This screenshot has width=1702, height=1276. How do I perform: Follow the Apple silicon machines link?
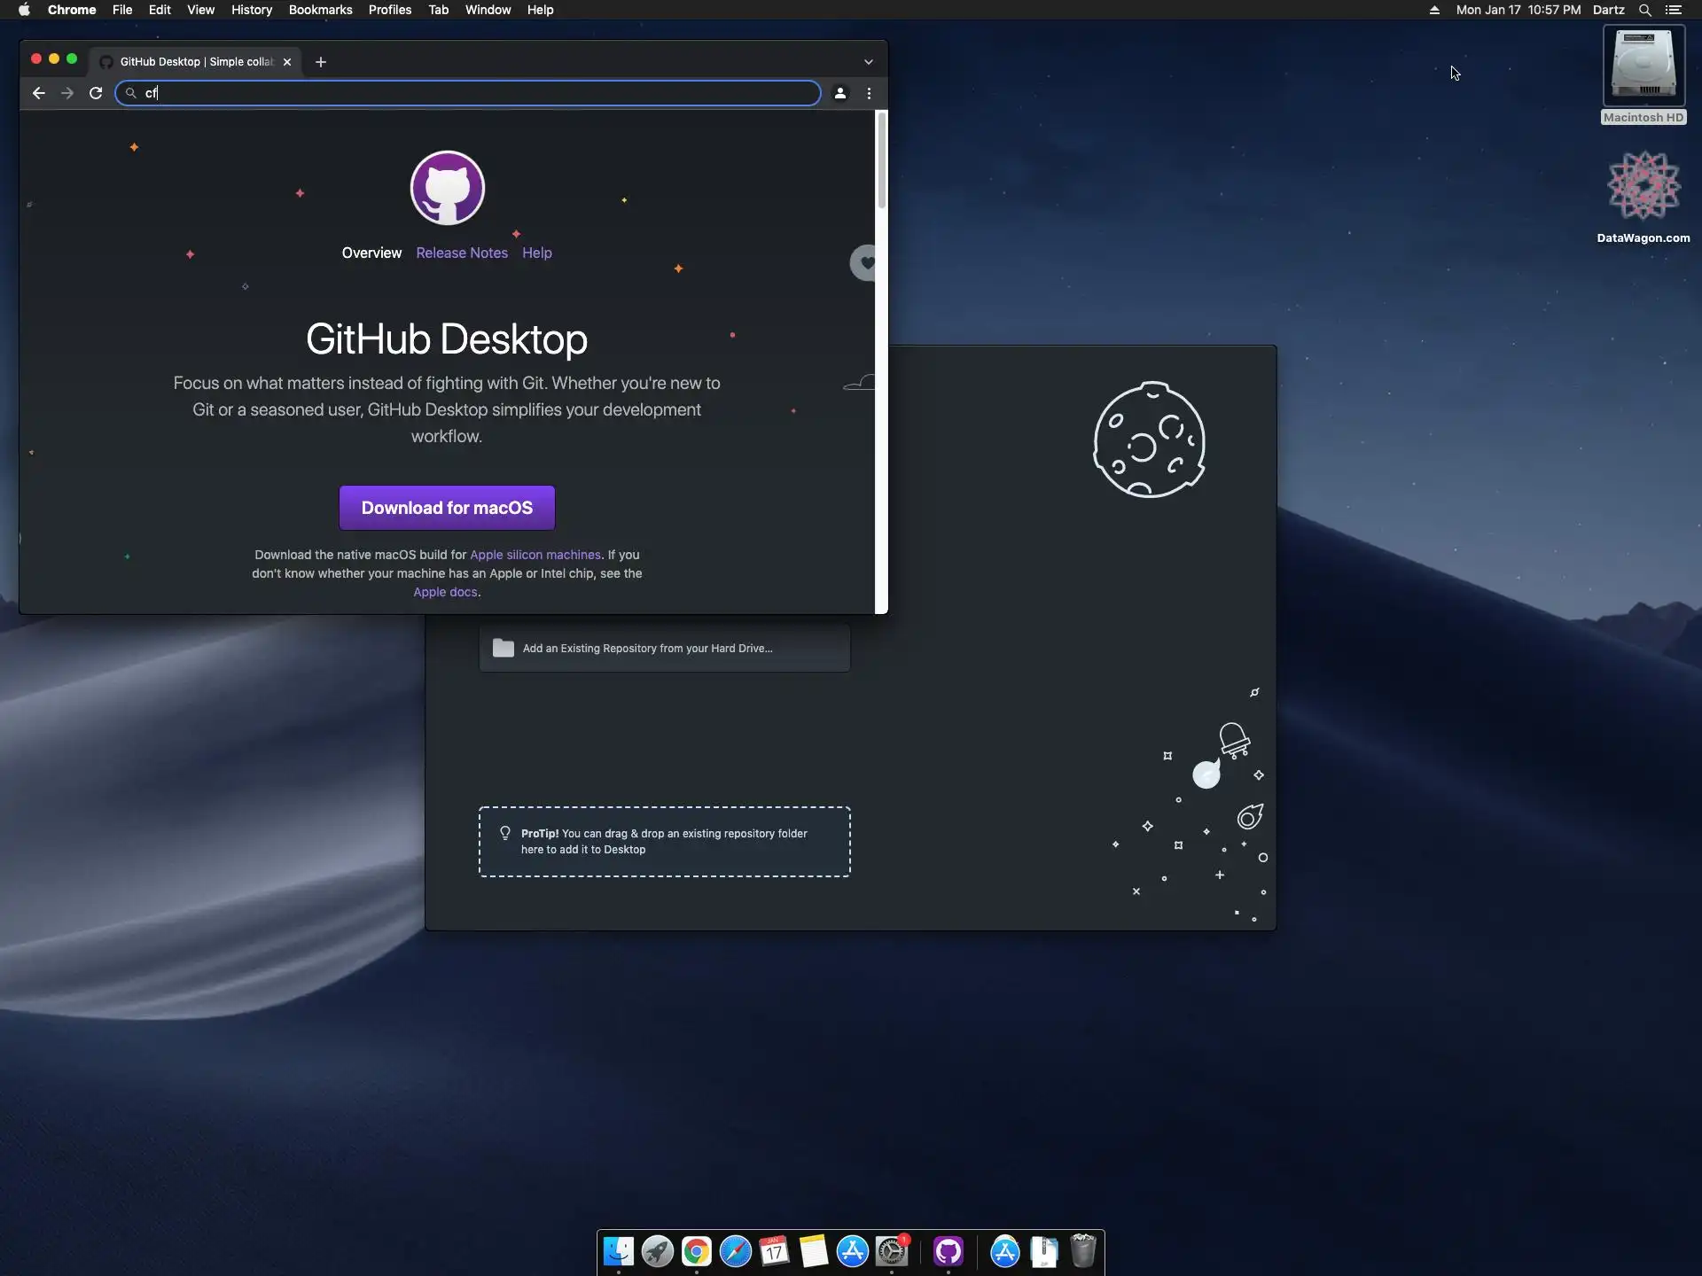click(535, 555)
